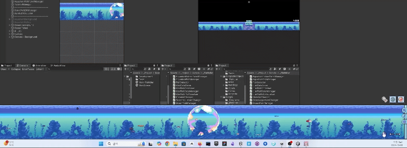Open the Chrome icon in the taskbar
The image size is (407, 148).
coord(167,144)
